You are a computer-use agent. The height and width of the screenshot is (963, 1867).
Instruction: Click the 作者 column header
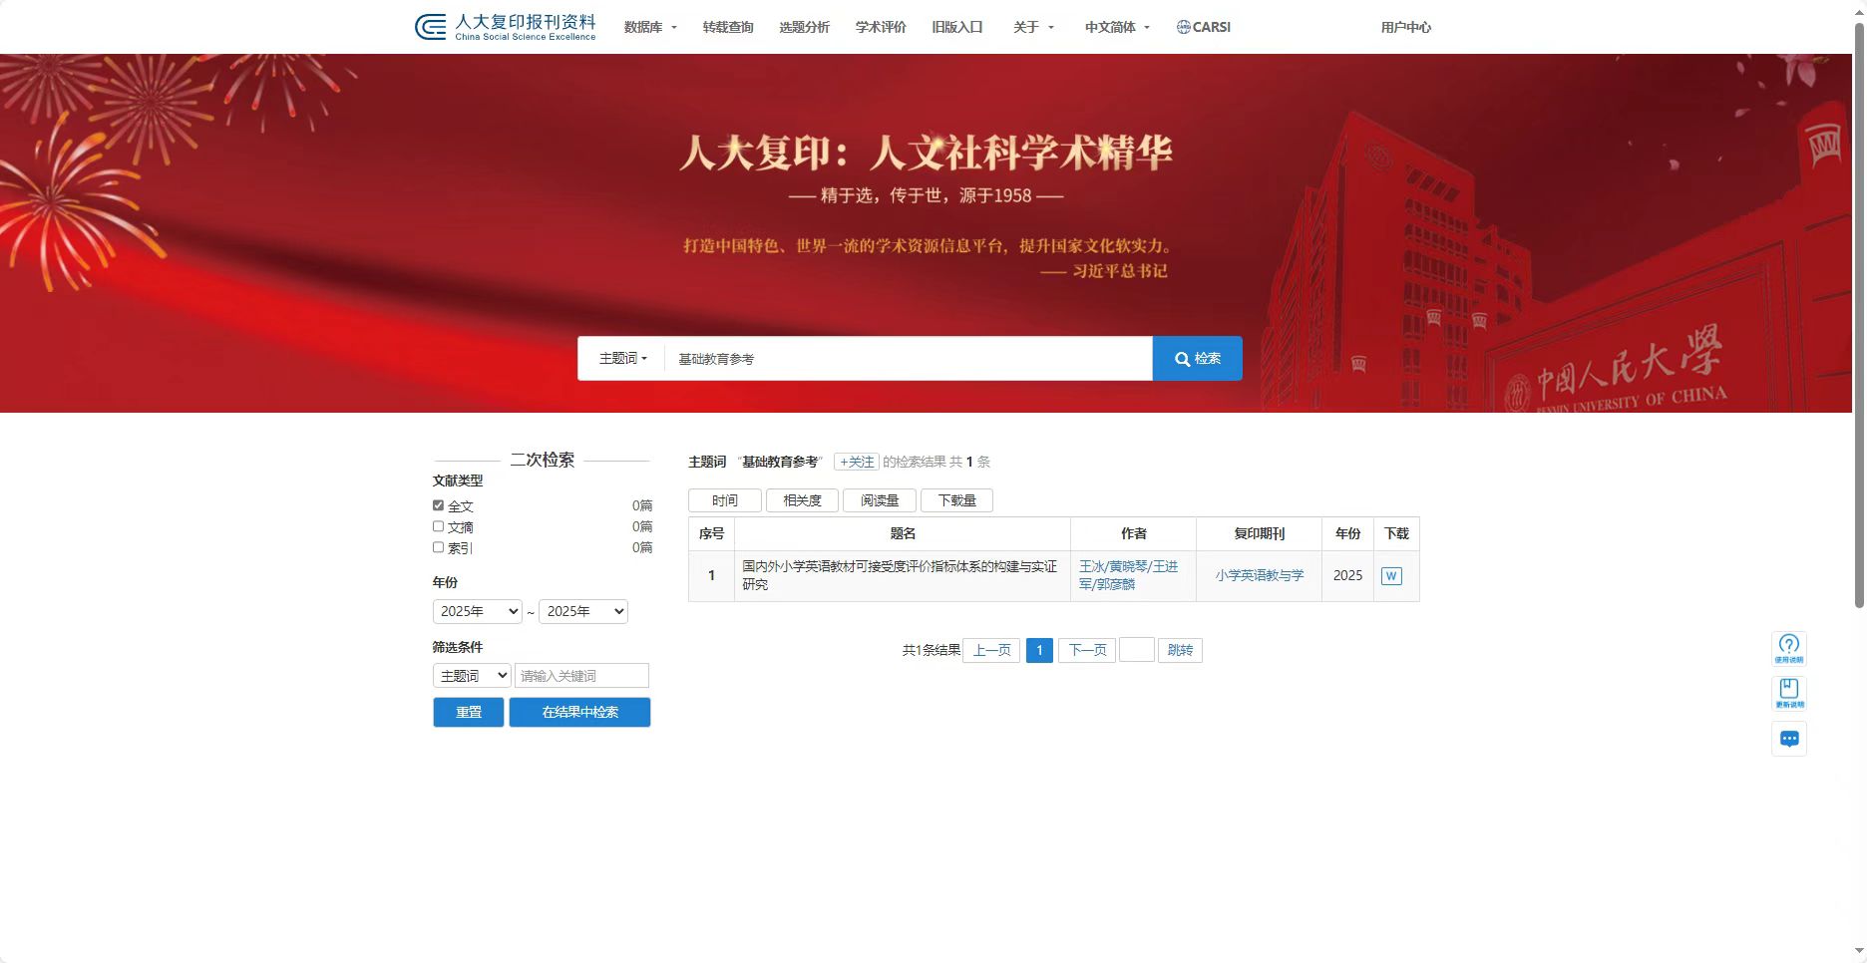click(x=1134, y=534)
